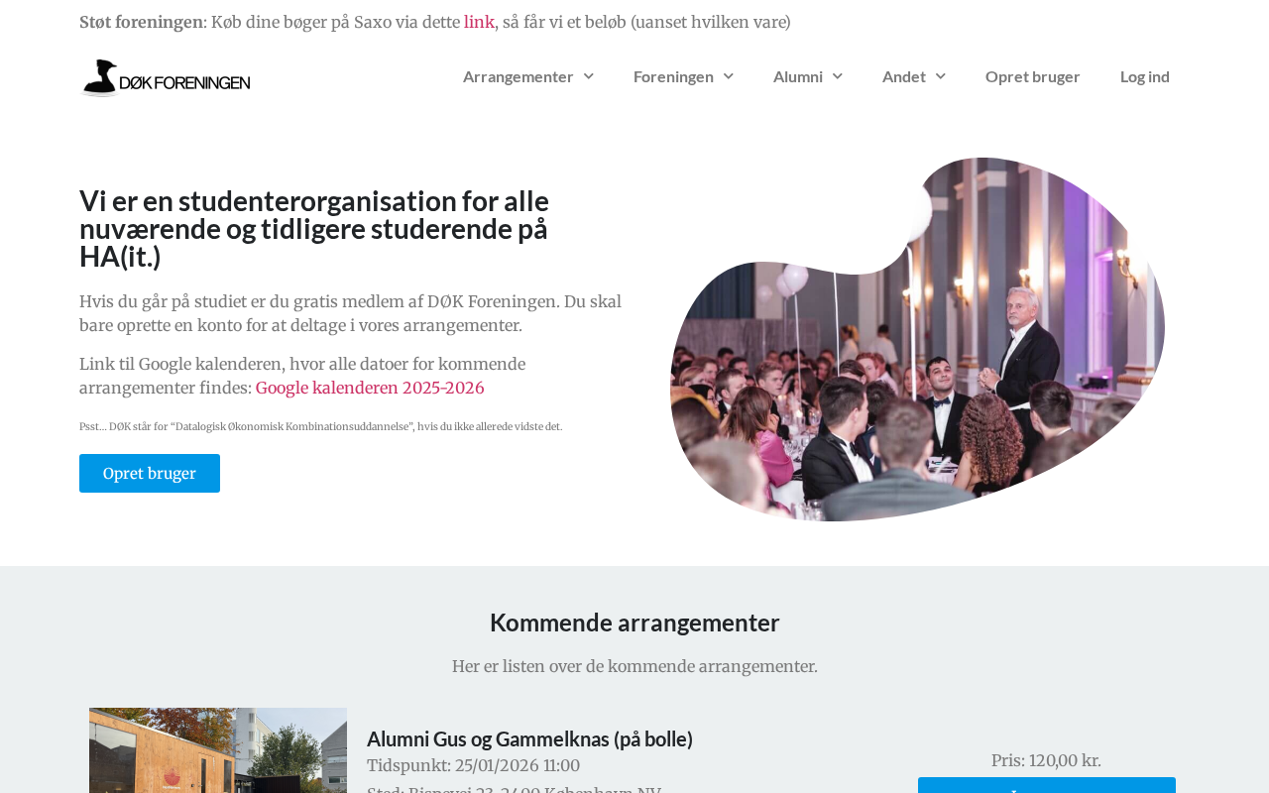The width and height of the screenshot is (1269, 793).
Task: Open the Andet menu item
Action: pos(904,76)
